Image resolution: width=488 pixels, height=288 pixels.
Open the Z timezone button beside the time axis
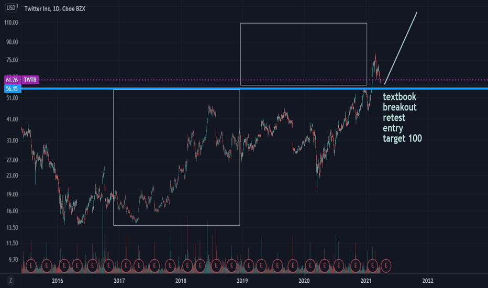click(x=10, y=281)
